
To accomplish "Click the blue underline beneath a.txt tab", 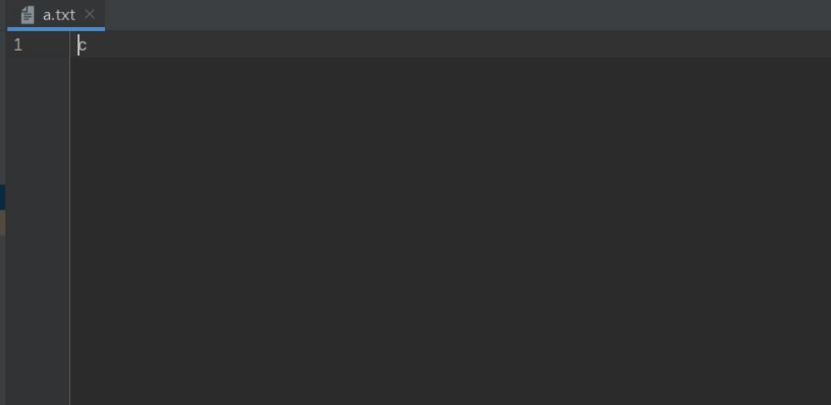I will pos(56,29).
